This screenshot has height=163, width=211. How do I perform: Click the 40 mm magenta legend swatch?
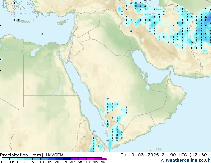tap(90, 159)
